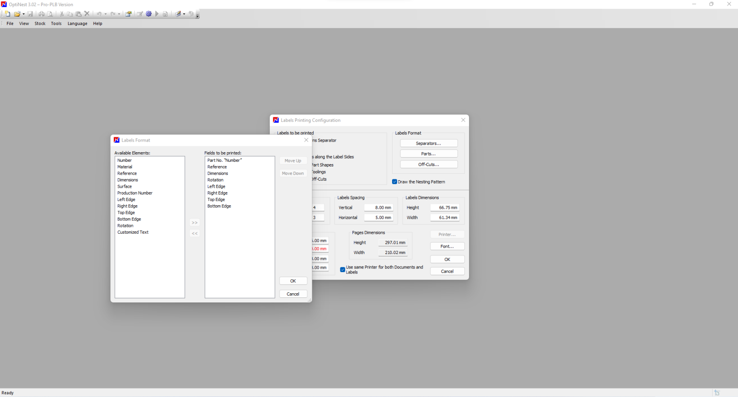This screenshot has height=397, width=738.
Task: Click the stacked sheets up-arrow icon
Action: coord(191,14)
